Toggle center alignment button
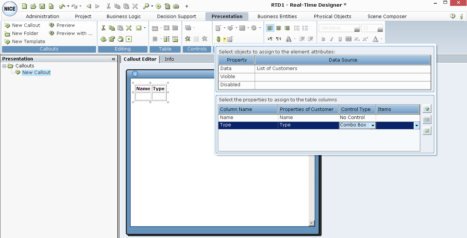 [x=279, y=28]
